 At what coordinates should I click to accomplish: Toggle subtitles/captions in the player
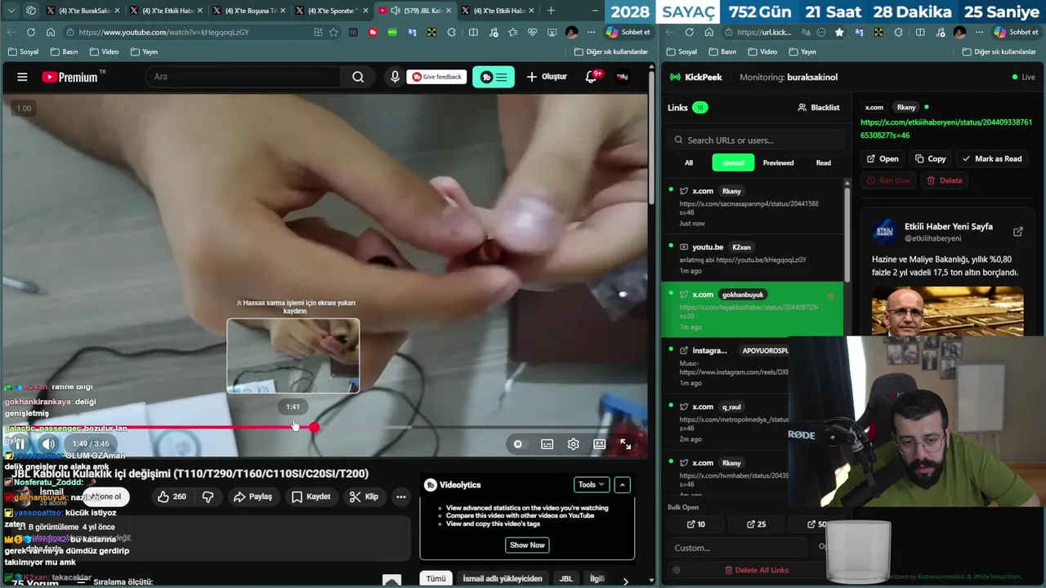coord(547,444)
